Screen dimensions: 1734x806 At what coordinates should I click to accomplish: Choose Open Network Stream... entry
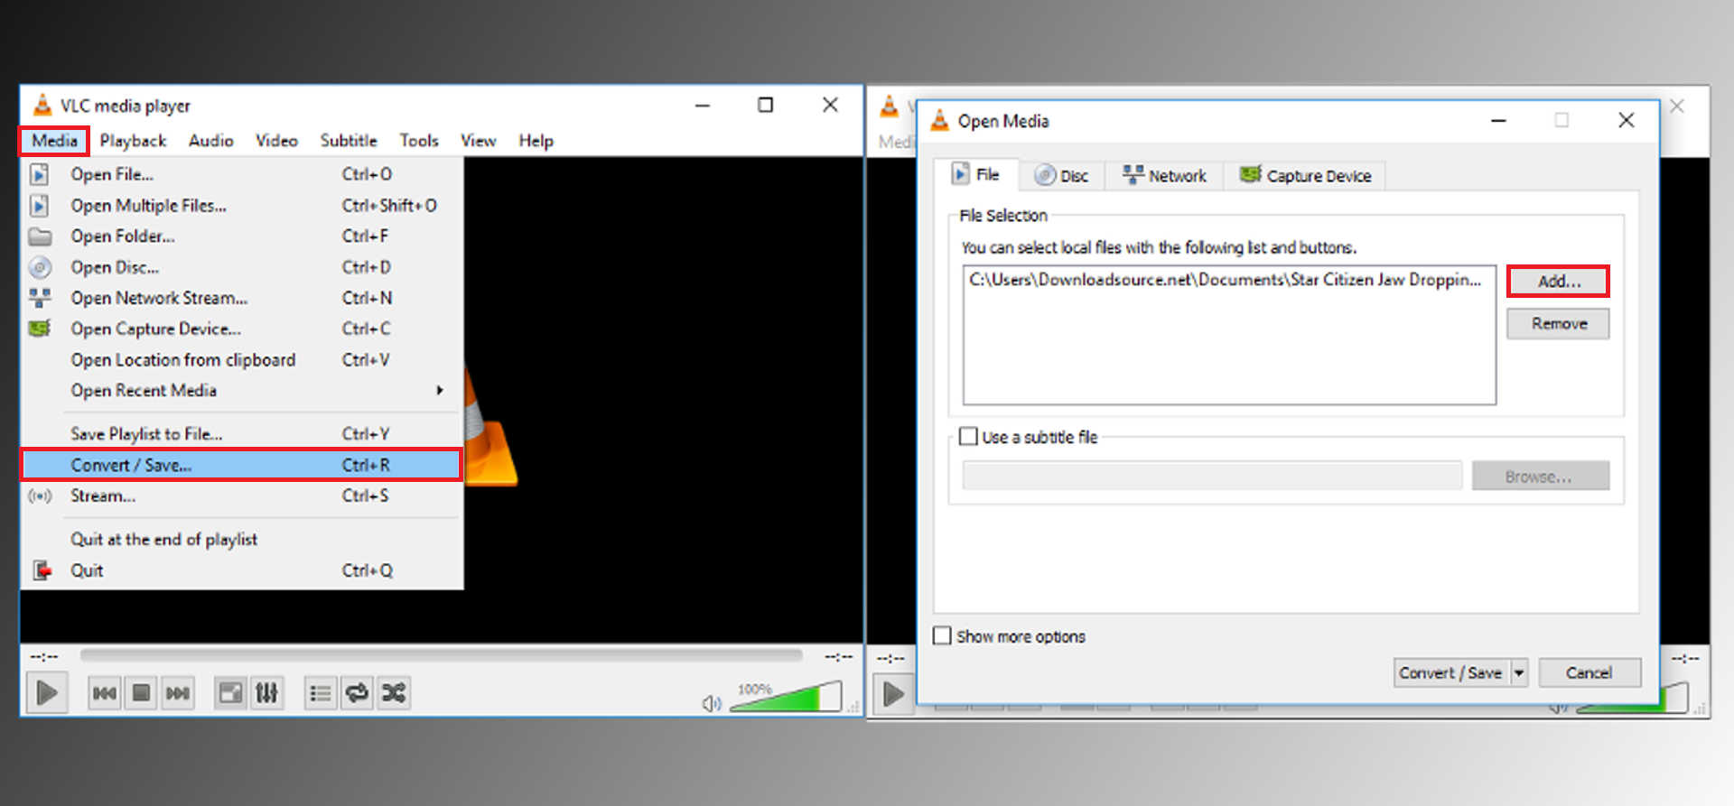pyautogui.click(x=242, y=298)
